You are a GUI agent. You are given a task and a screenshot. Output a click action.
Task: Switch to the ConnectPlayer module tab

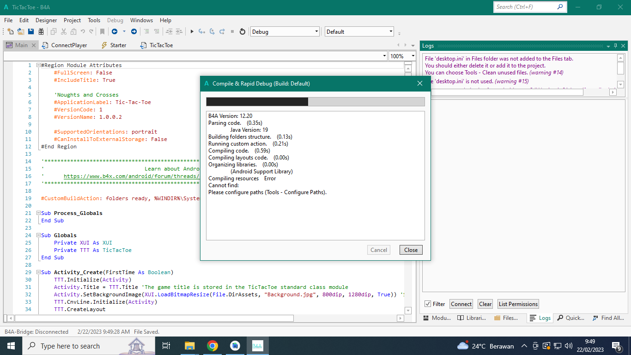tap(69, 45)
